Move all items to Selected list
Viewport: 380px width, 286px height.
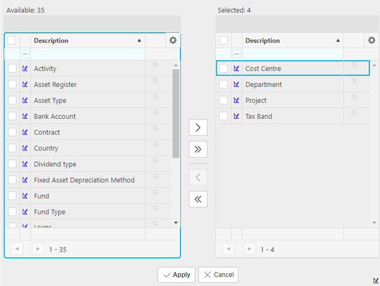point(198,149)
